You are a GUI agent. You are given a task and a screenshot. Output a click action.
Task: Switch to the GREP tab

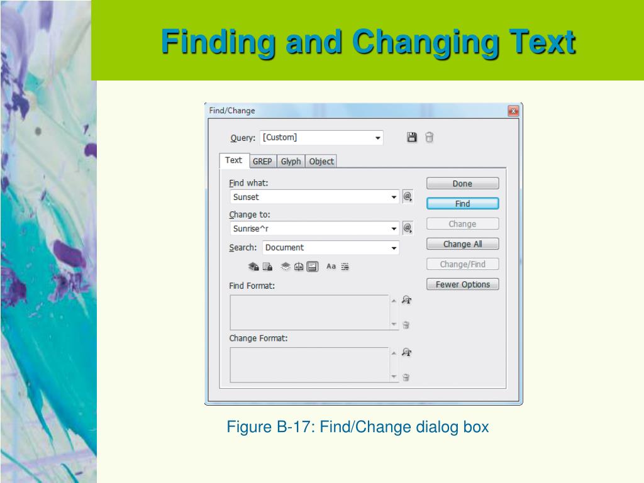tap(262, 162)
